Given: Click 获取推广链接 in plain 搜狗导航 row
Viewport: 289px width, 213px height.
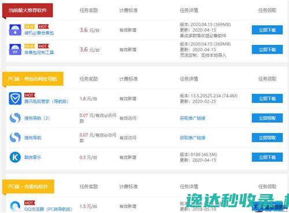Looking at the screenshot, I should 192,138.
